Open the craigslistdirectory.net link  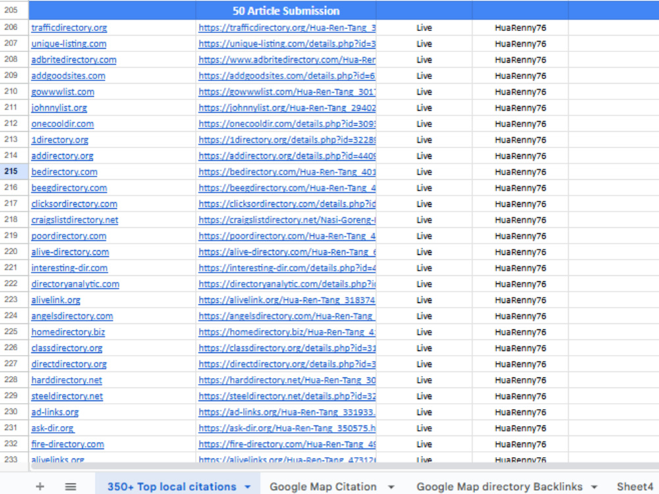(x=75, y=220)
